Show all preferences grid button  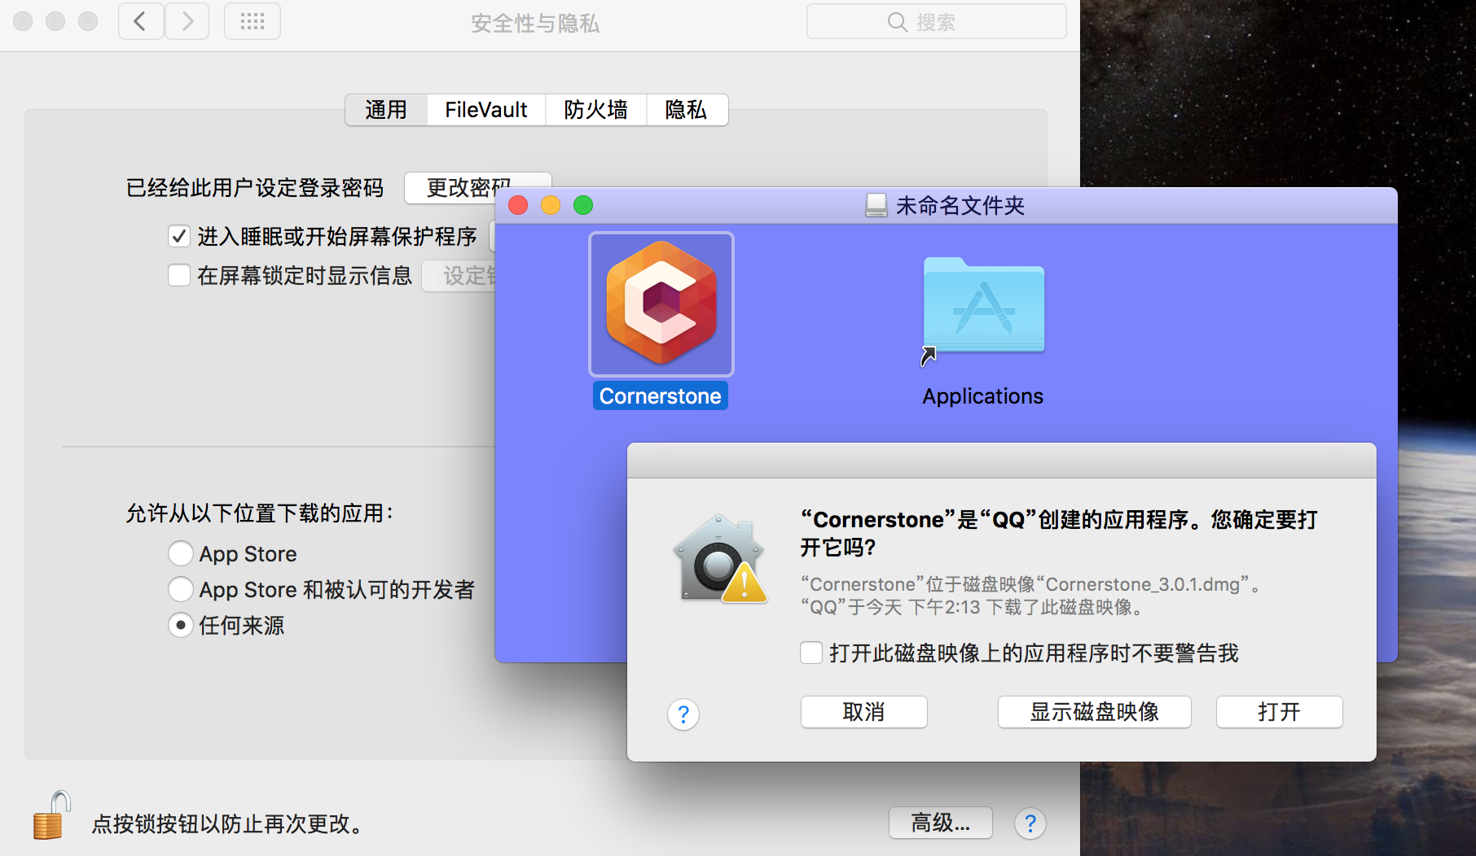(x=253, y=21)
